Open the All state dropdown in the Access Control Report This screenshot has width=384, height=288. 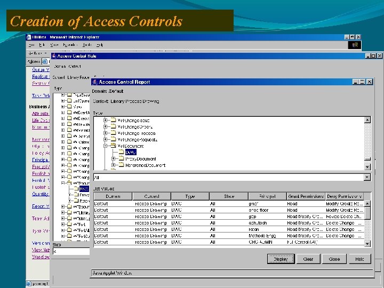[367, 177]
